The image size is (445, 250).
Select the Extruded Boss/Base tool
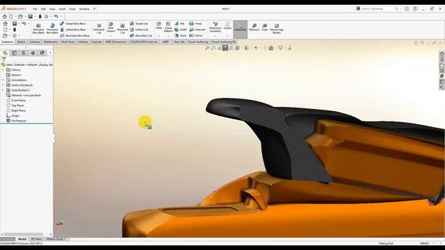pos(38,29)
